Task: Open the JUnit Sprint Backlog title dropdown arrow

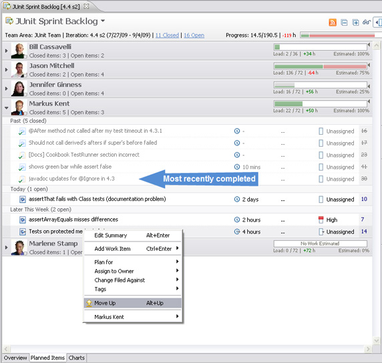Action: (103, 21)
